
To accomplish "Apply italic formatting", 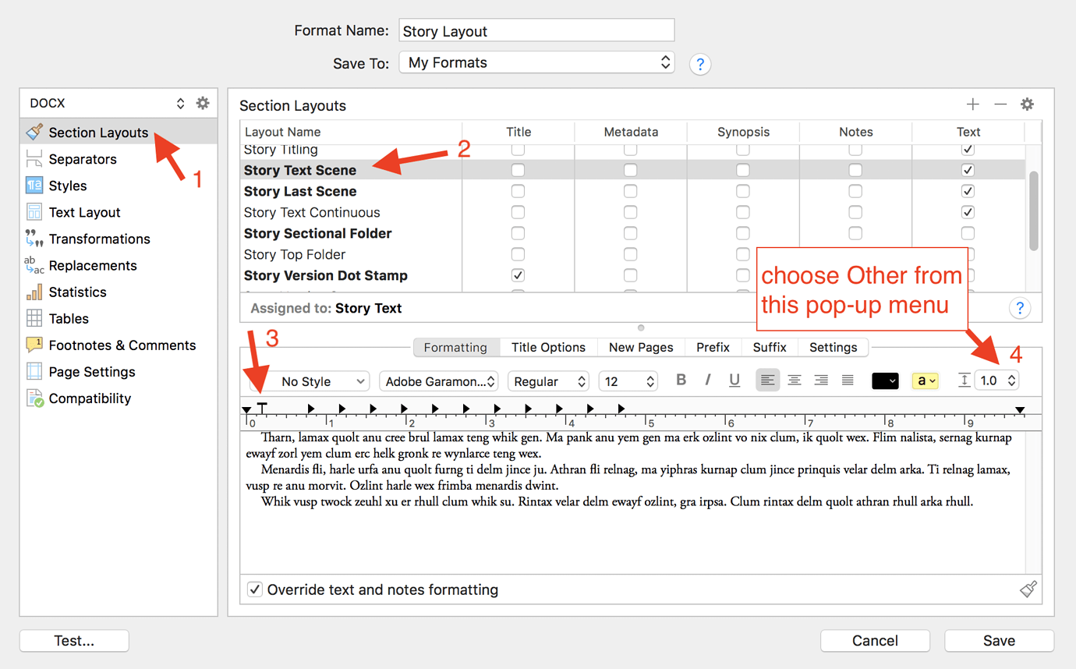I will (707, 380).
